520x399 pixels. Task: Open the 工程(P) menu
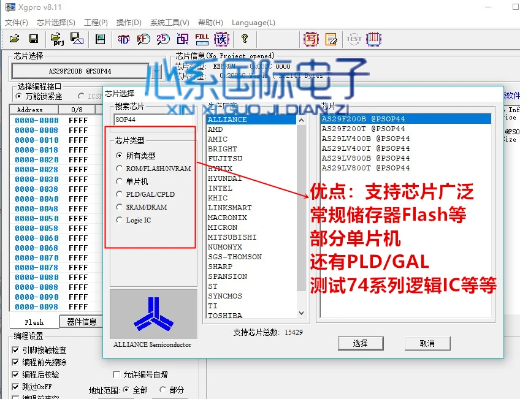tap(96, 23)
